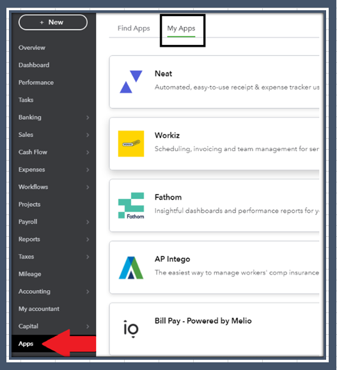Screen dimensions: 337x370
Task: Click the plus New button
Action: 53,22
